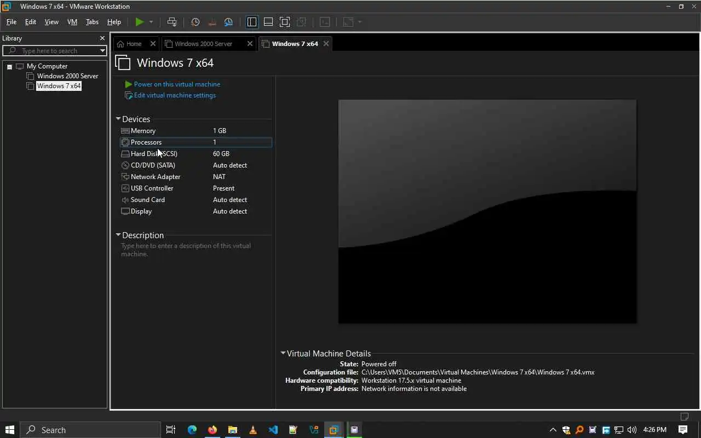The width and height of the screenshot is (701, 438).
Task: Click the status bar message icon at bottom right
Action: coord(684,417)
